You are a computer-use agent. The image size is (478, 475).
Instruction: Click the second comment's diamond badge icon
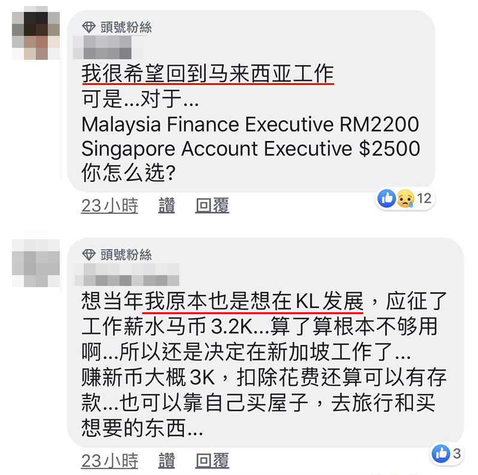click(x=88, y=255)
